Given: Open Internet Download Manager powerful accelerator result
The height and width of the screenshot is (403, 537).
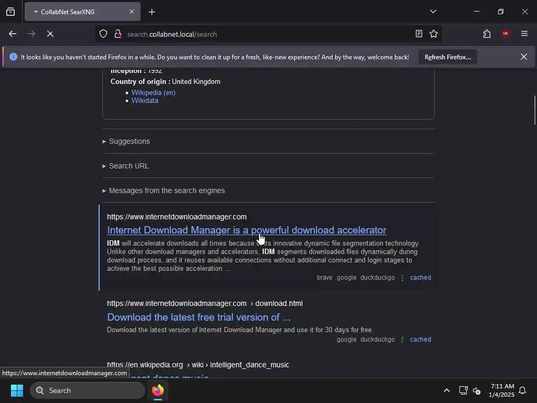Looking at the screenshot, I should (x=246, y=230).
